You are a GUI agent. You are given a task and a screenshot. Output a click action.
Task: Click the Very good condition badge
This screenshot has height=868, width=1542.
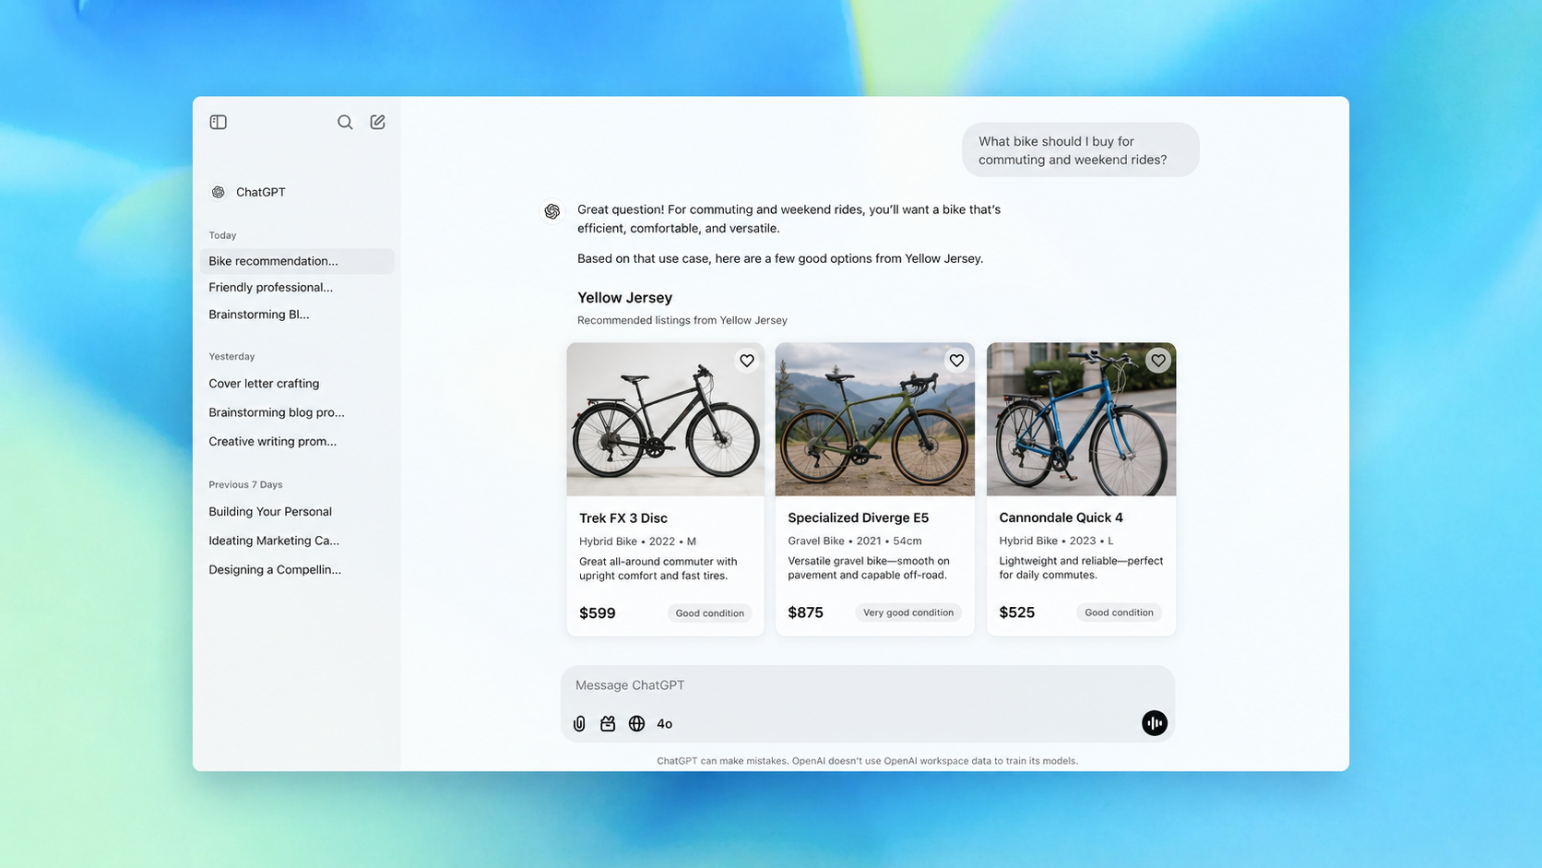pyautogui.click(x=908, y=612)
